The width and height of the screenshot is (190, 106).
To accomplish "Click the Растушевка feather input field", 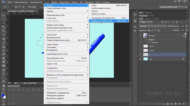I will [x=41, y=7].
